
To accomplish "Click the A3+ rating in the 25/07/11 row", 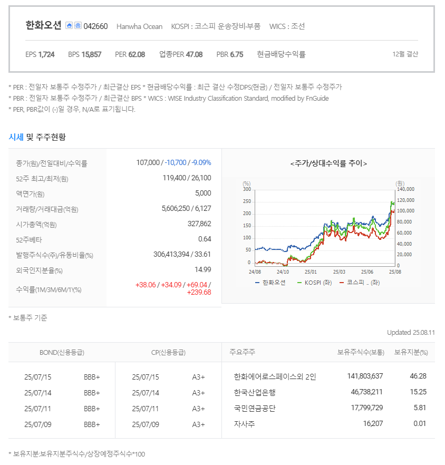I will point(198,409).
